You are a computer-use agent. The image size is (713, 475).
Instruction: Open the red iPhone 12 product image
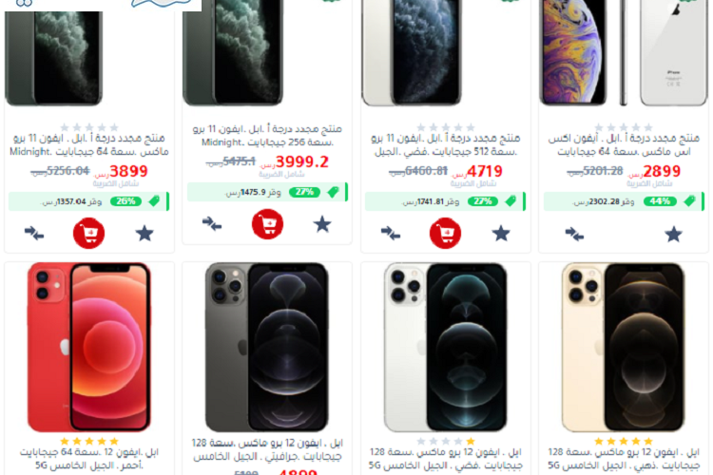tap(89, 348)
